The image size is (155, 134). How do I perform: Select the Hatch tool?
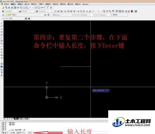2,64
